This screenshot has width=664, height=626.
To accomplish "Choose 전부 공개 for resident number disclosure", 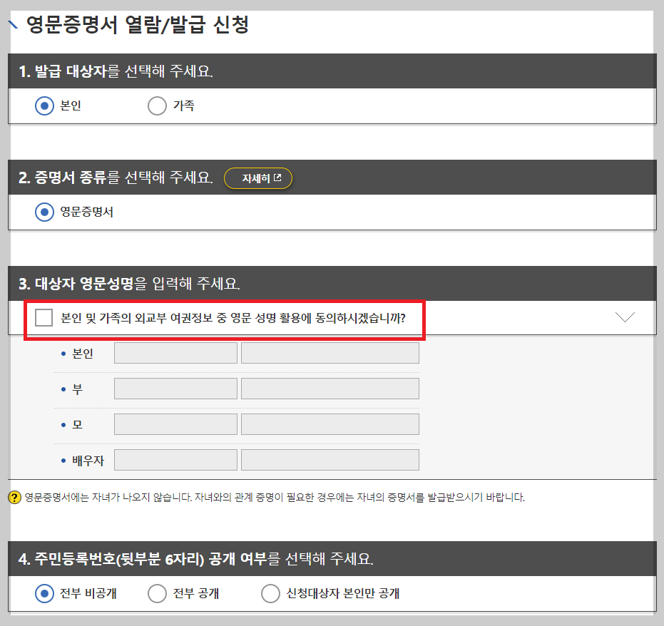I will [x=155, y=593].
